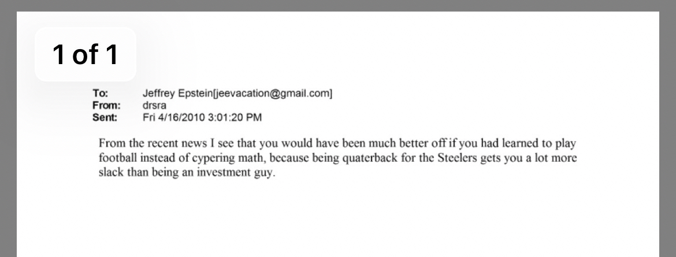Click the "To:" header label
This screenshot has width=676, height=257.
(x=100, y=94)
